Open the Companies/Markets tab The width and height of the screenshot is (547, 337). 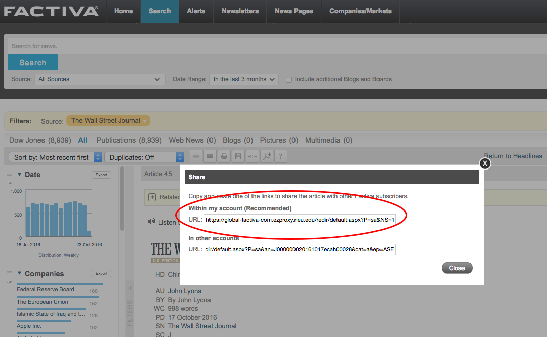click(x=360, y=11)
